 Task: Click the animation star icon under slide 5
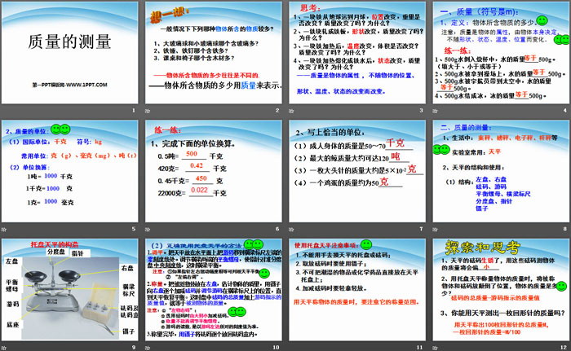tap(4, 229)
